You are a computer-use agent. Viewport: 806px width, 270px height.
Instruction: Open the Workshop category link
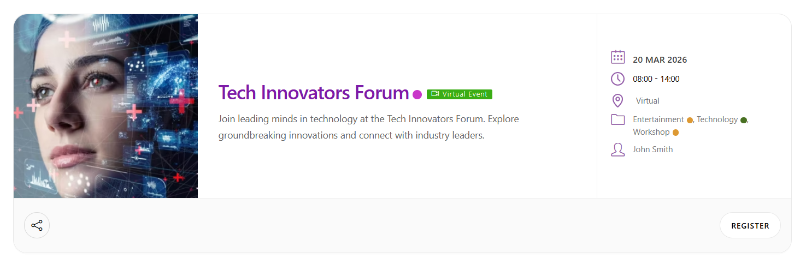point(651,132)
